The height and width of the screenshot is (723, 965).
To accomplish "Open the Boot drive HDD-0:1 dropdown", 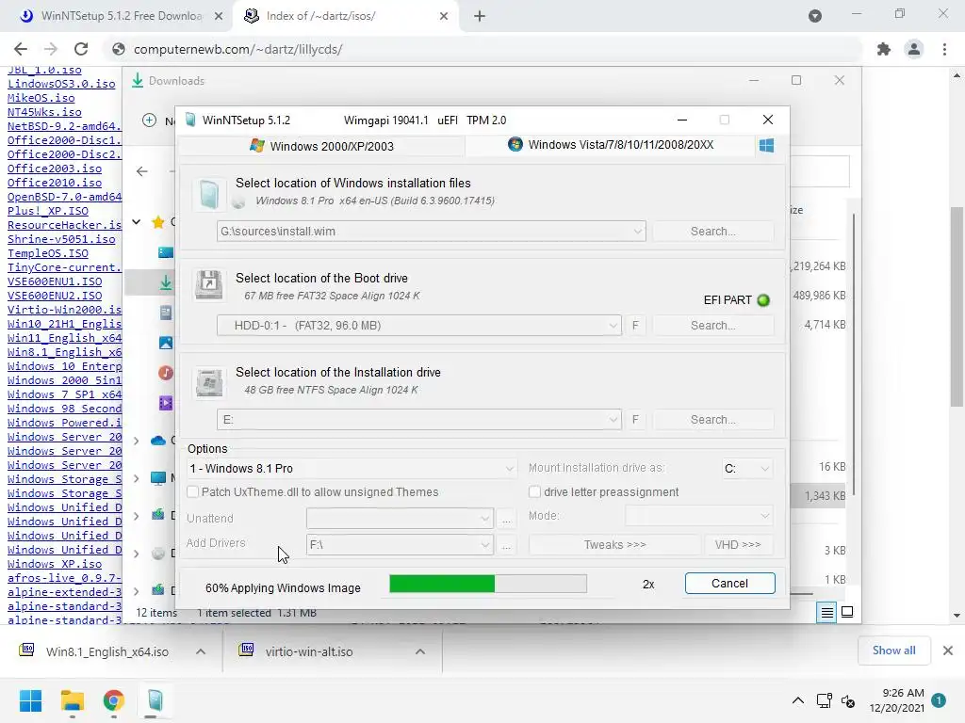I will (x=613, y=325).
